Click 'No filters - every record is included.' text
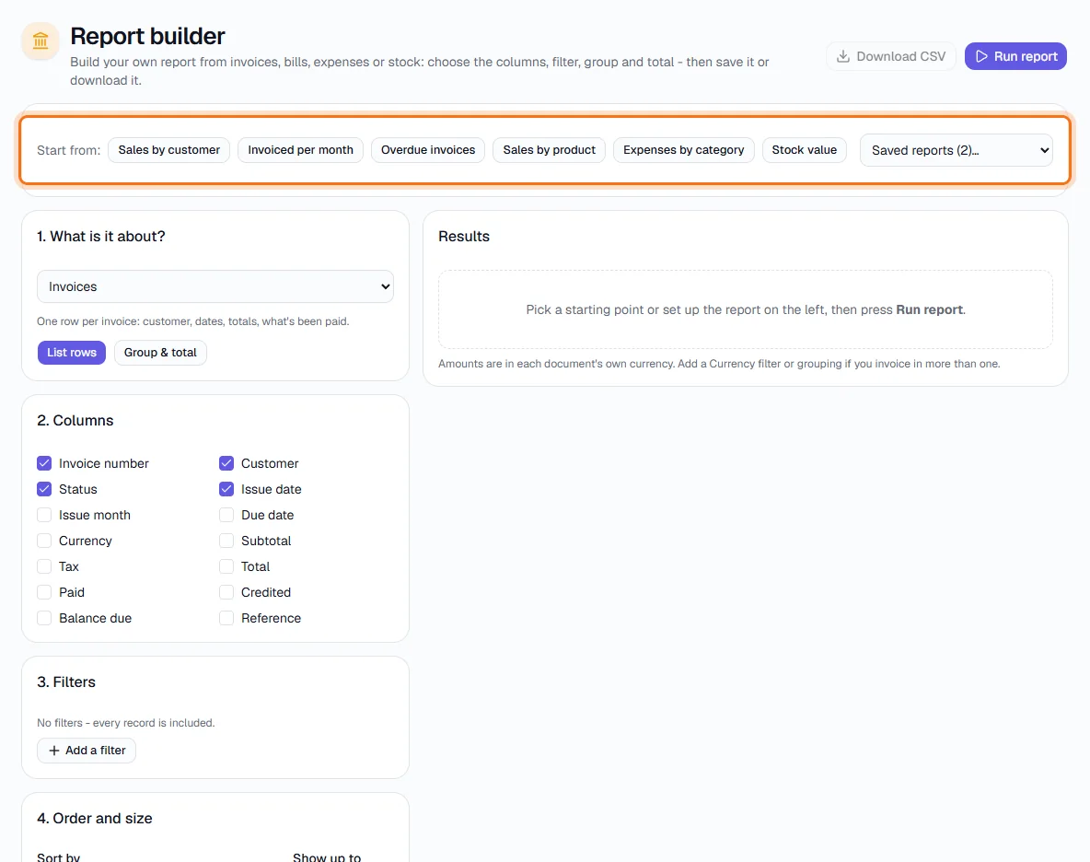This screenshot has width=1090, height=862. pos(126,723)
